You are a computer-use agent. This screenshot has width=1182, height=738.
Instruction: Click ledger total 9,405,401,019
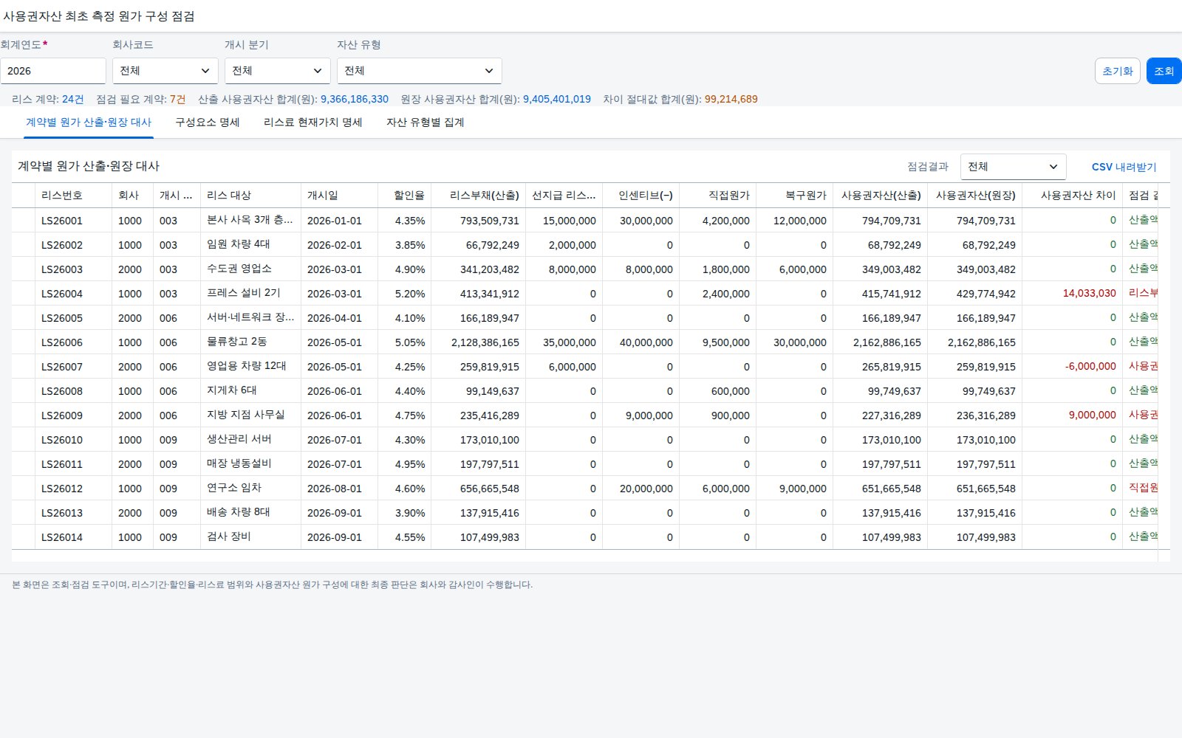click(x=557, y=99)
